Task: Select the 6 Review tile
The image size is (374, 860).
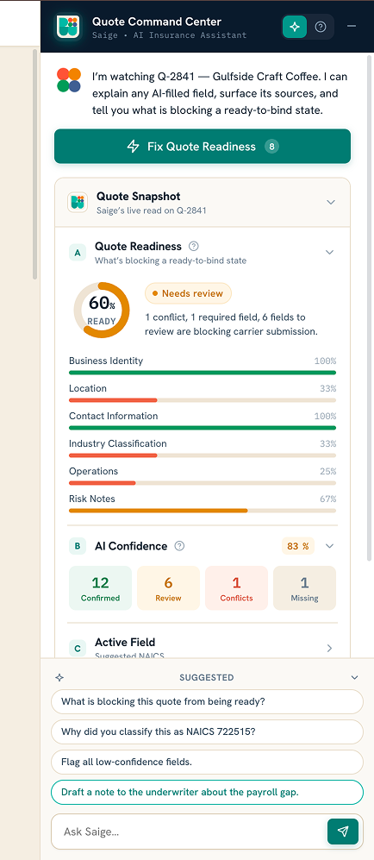Action: 168,588
